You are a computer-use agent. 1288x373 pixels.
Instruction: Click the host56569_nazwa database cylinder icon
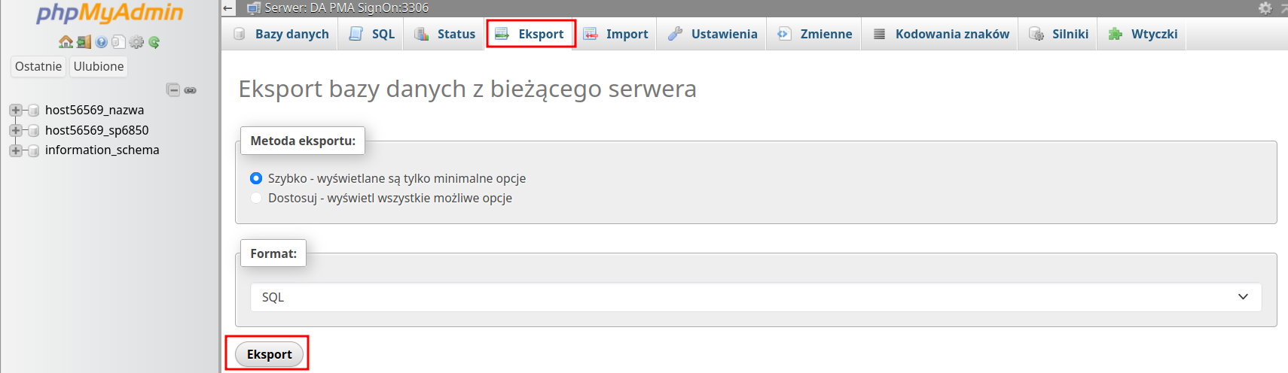(33, 111)
